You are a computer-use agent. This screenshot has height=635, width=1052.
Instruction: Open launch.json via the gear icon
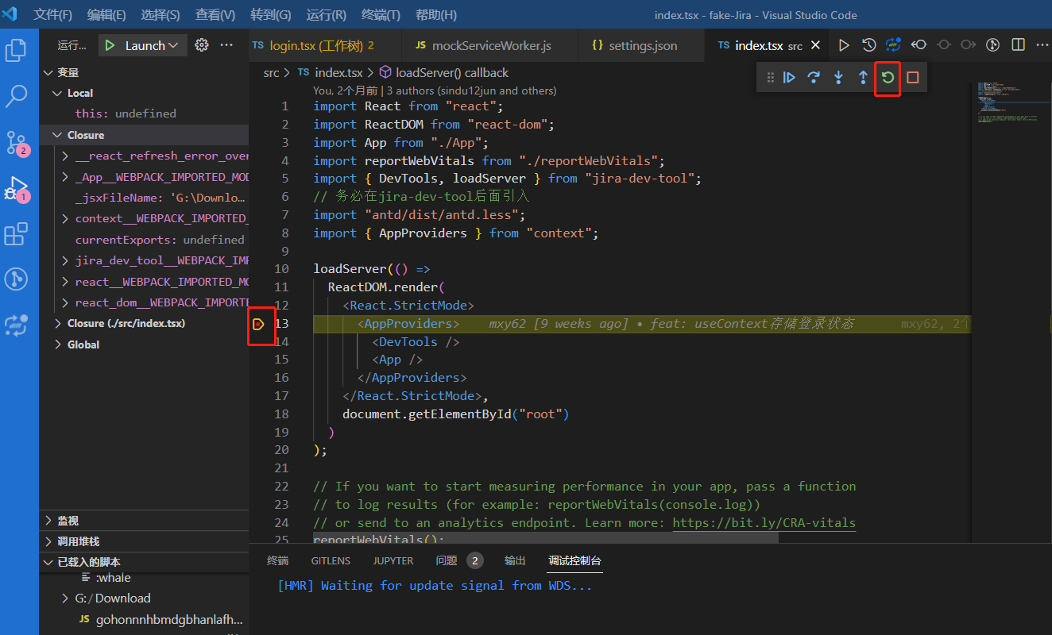(x=202, y=45)
